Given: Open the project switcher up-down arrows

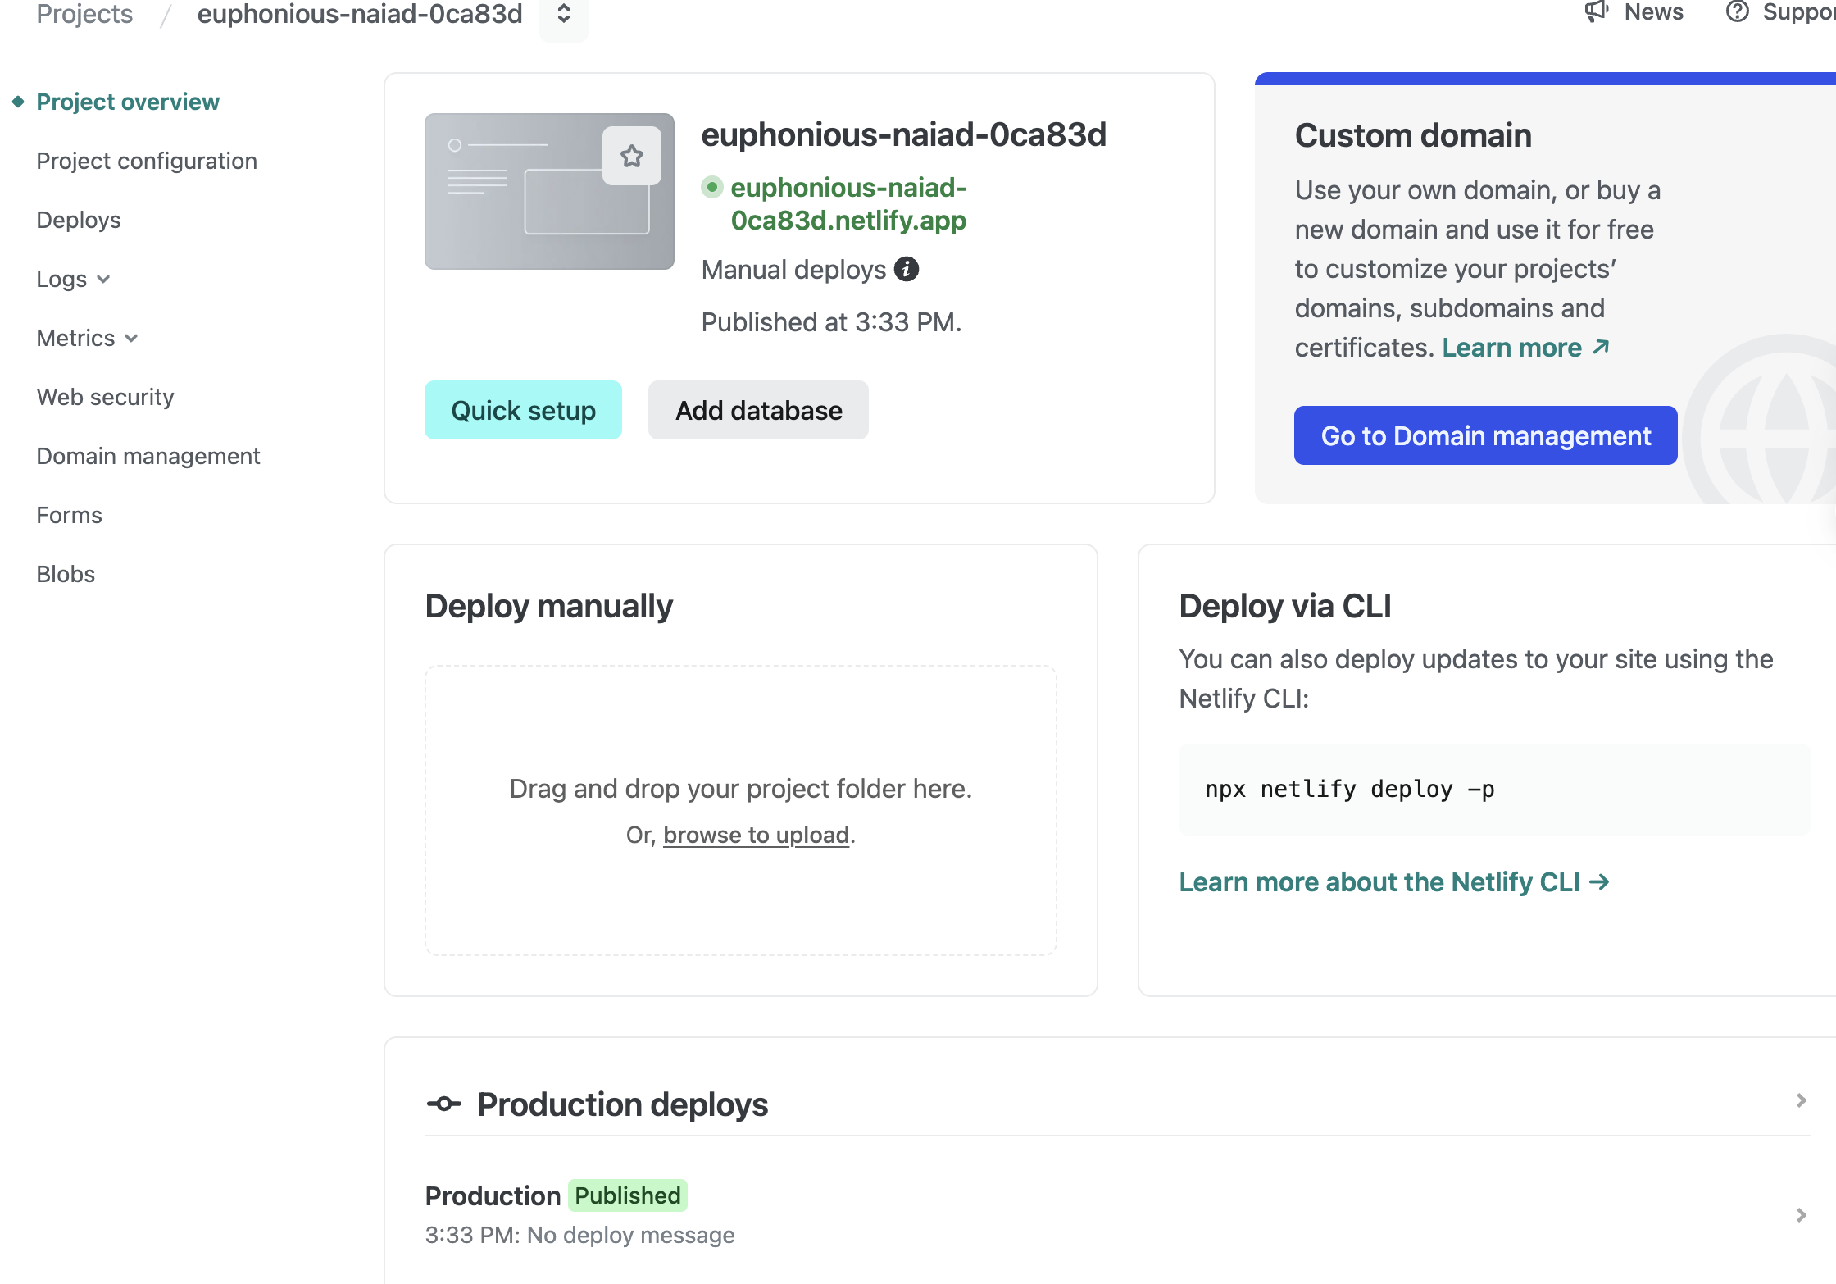Looking at the screenshot, I should tap(564, 13).
